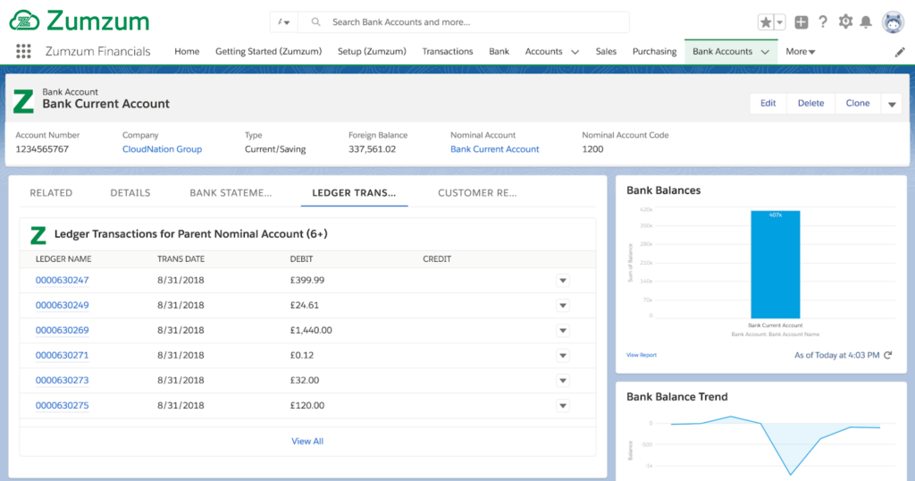Open row actions for ledger 0000630273

pos(563,381)
